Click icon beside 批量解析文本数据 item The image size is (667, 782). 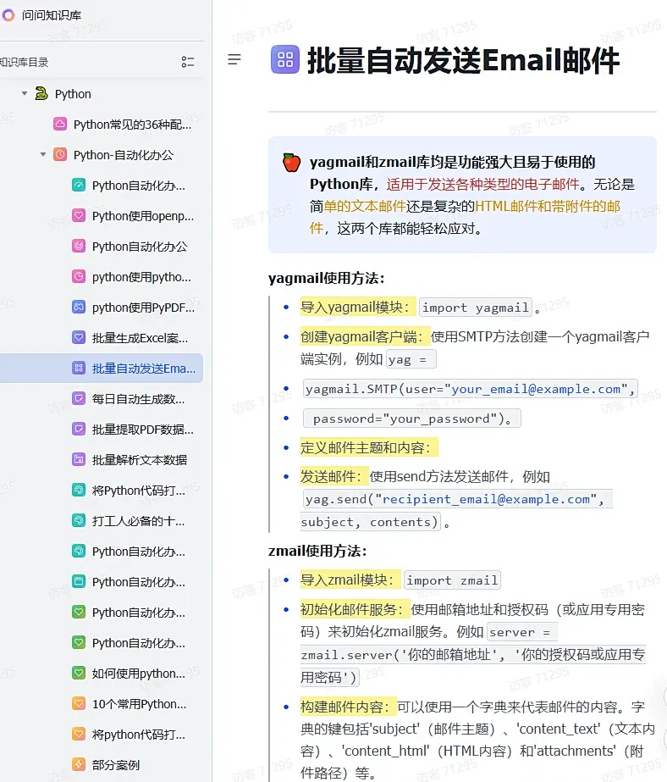79,459
